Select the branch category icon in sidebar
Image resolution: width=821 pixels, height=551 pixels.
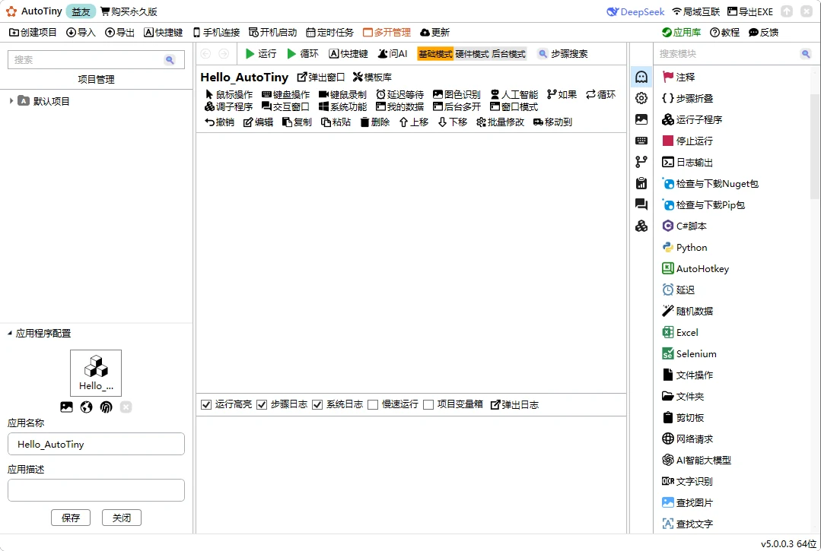click(x=641, y=162)
